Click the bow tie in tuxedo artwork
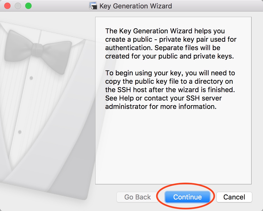Viewport: 263px width, 211px height. 38,51
